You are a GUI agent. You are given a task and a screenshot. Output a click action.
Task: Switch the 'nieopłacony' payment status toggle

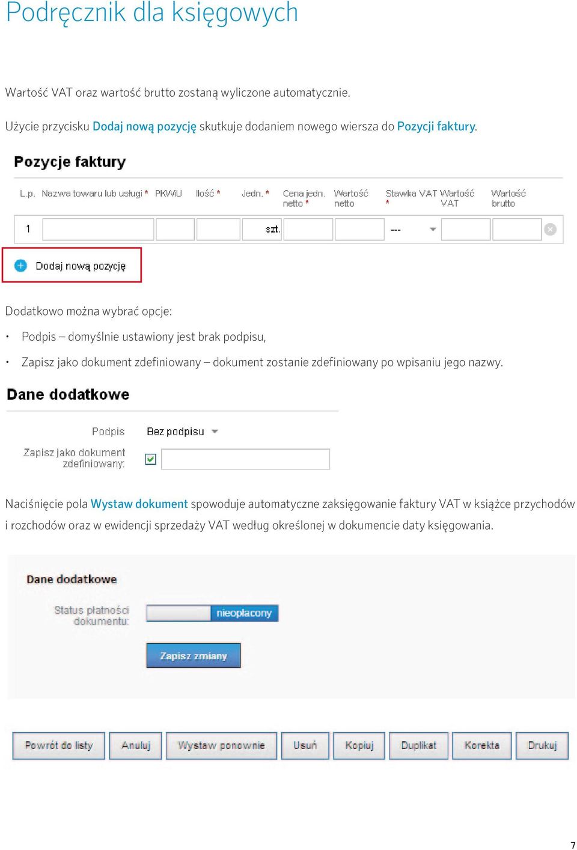(213, 613)
